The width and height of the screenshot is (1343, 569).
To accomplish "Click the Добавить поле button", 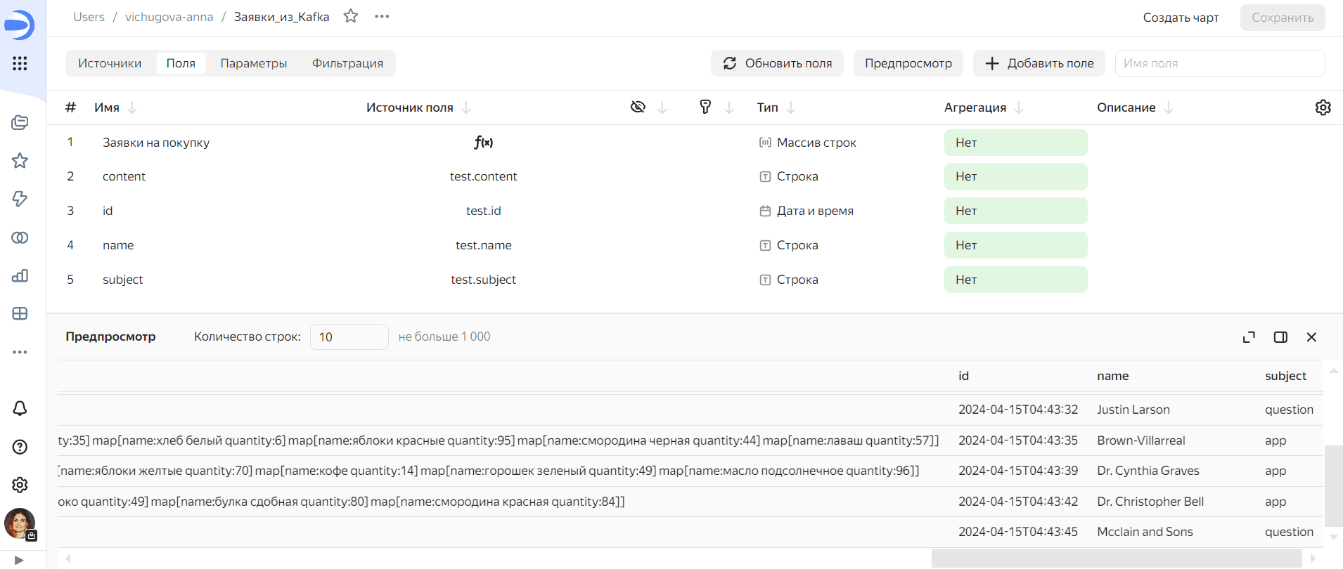I will tap(1039, 63).
